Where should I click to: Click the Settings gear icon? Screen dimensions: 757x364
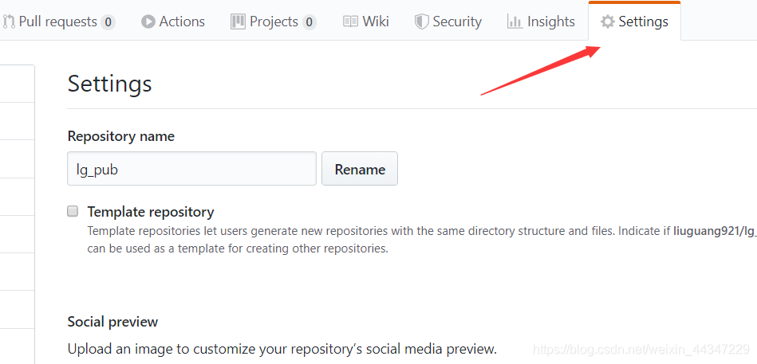[x=607, y=22]
